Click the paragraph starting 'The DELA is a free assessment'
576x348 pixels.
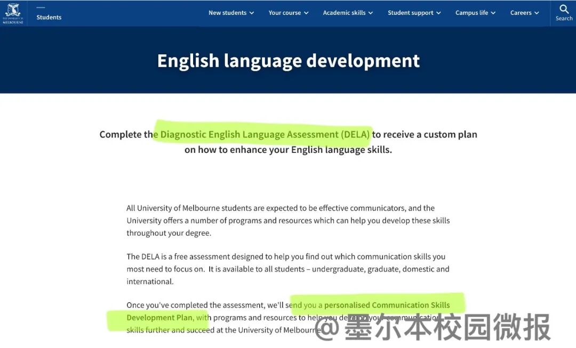pos(288,269)
